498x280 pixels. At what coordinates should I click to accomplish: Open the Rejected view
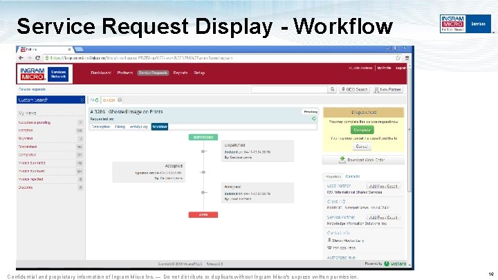pos(26,139)
